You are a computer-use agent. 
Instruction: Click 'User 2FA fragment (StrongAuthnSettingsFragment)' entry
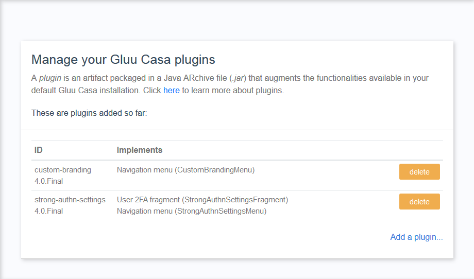coord(202,200)
